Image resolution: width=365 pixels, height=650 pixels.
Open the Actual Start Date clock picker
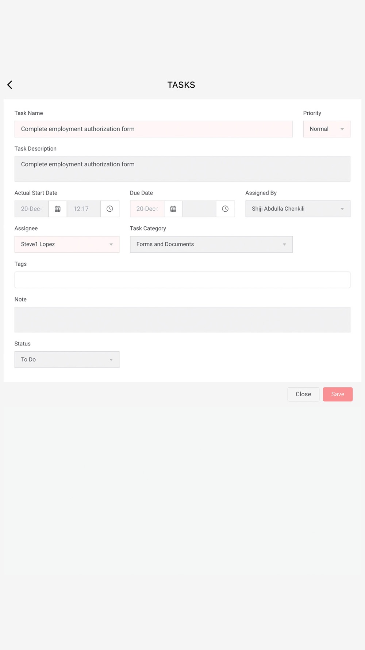coord(110,209)
